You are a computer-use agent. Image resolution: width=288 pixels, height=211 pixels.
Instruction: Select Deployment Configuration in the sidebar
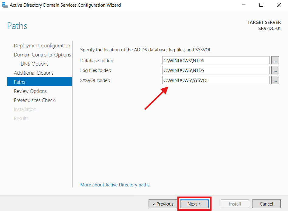[42, 46]
